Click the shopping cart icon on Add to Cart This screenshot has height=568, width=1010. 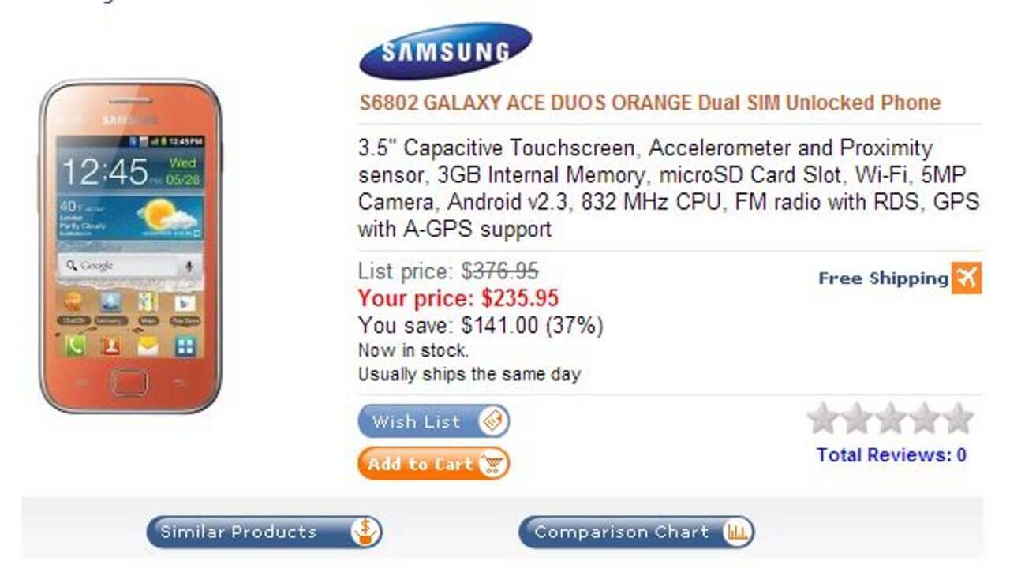492,464
